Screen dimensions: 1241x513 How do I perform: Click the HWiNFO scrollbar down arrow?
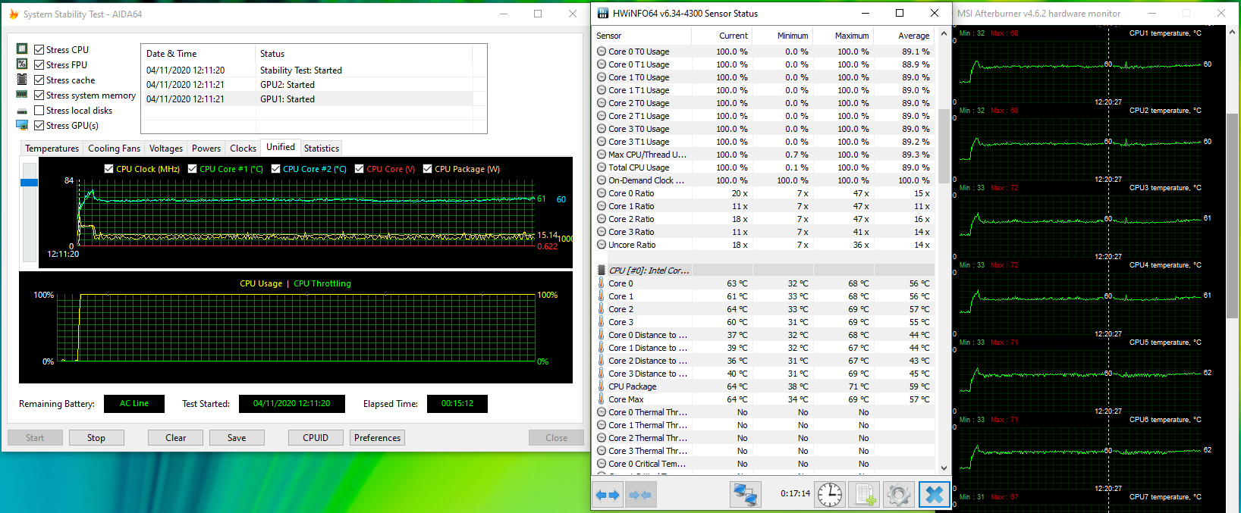point(944,468)
